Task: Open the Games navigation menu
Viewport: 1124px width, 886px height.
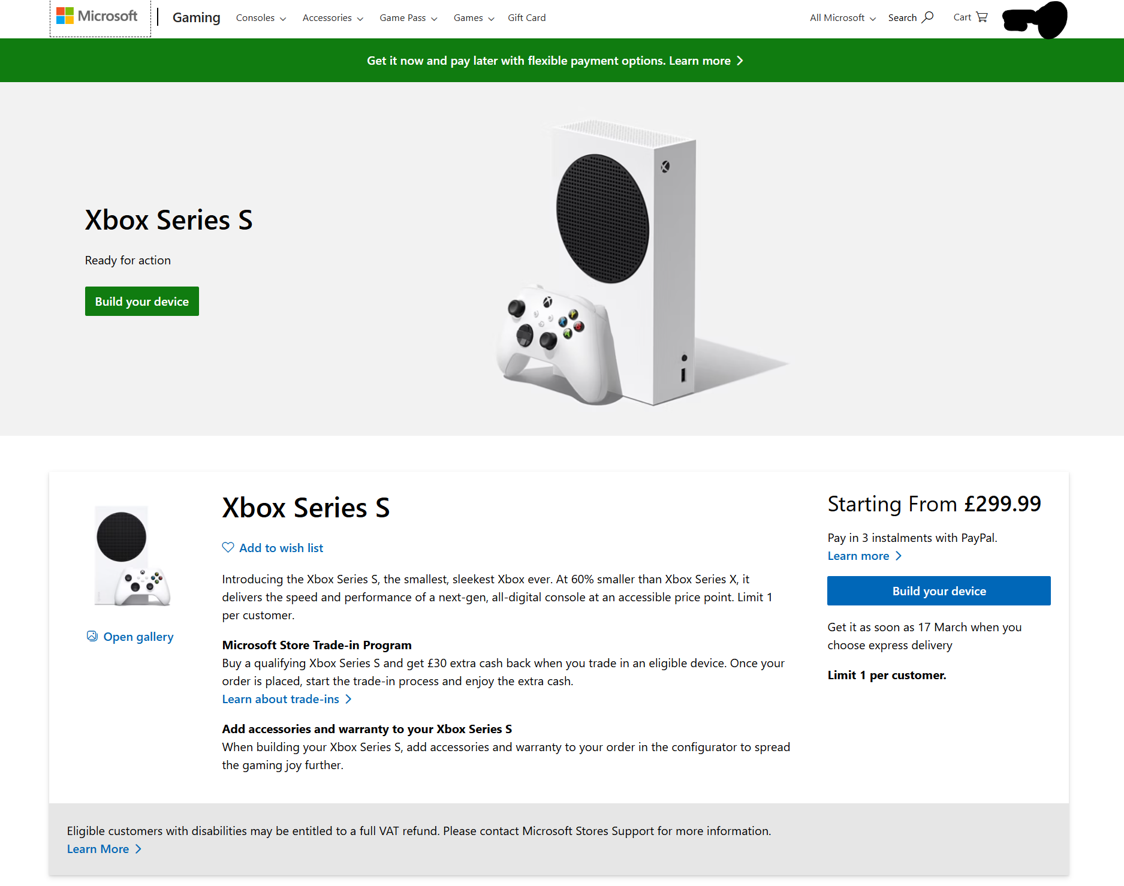Action: (x=474, y=18)
